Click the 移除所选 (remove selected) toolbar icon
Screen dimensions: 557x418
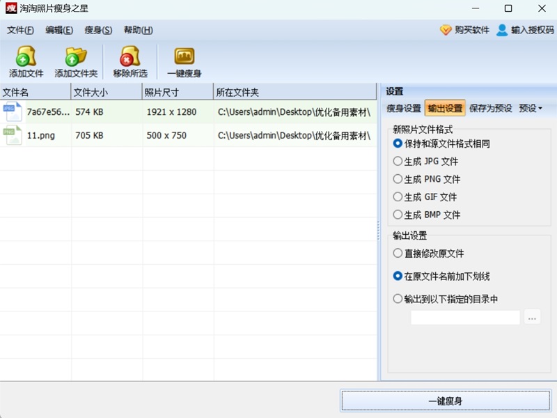[130, 56]
